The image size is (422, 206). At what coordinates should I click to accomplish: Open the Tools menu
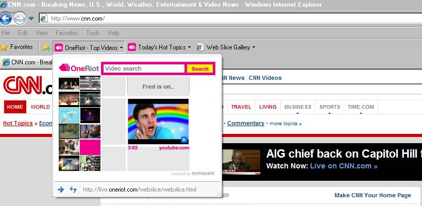pyautogui.click(x=93, y=33)
